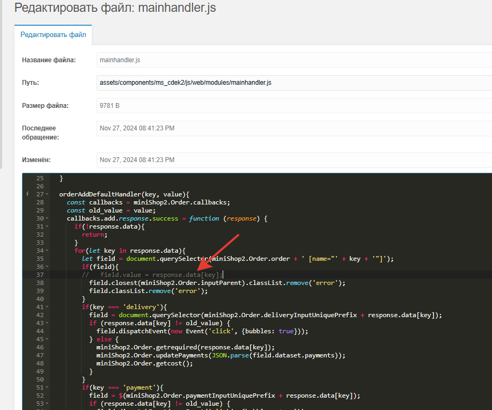Click "if(key === 'payment'){" on line 51

(x=122, y=387)
